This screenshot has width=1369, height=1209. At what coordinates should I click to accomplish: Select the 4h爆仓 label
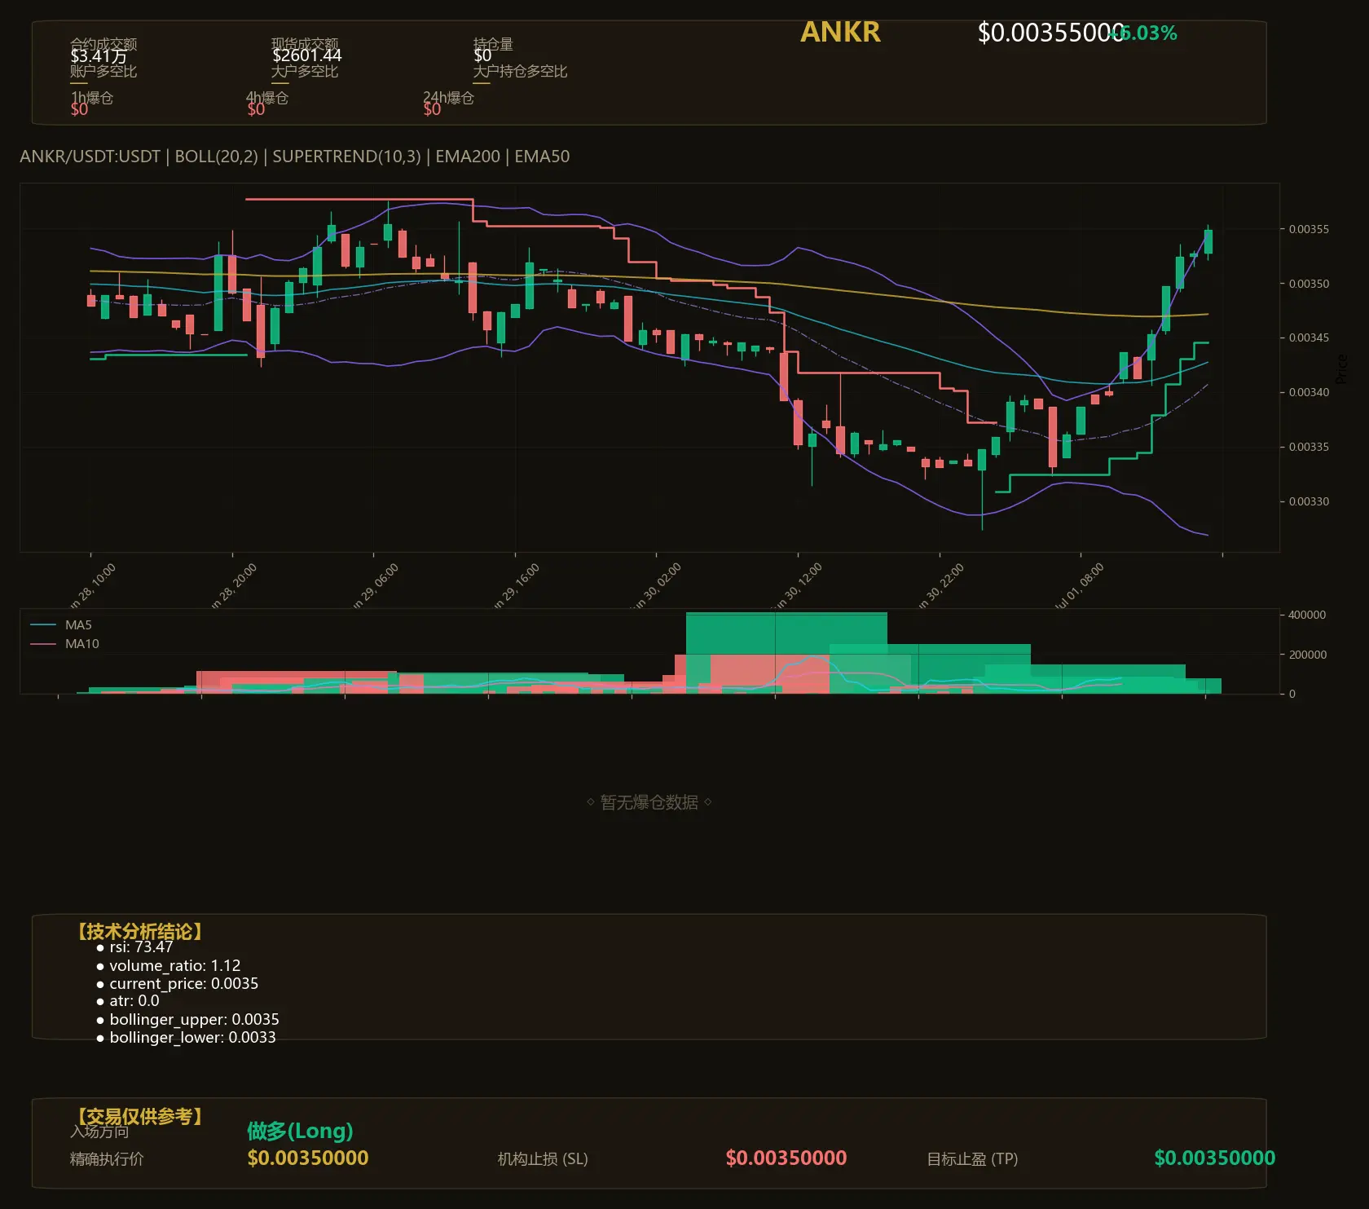pyautogui.click(x=267, y=98)
